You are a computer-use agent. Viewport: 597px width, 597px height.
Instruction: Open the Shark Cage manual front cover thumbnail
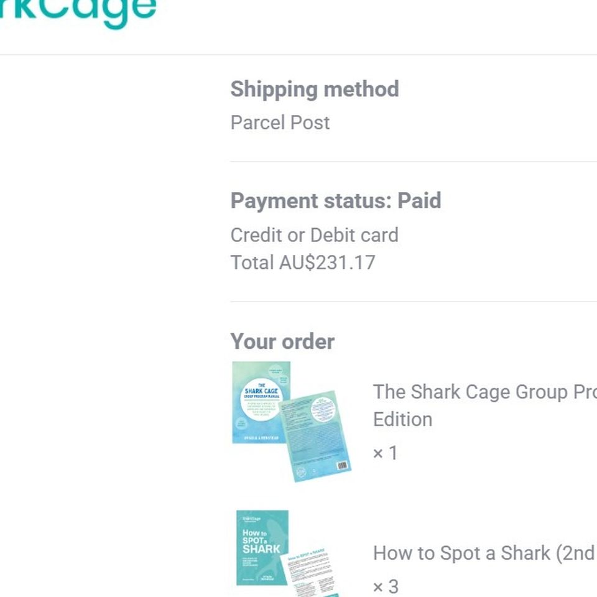261,402
